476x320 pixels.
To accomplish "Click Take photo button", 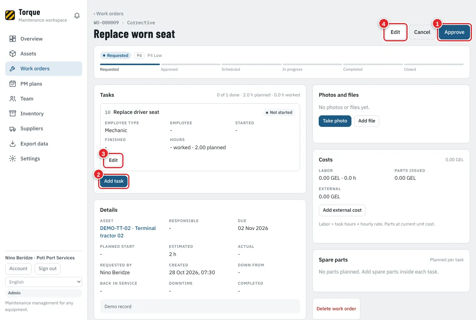I will pos(335,121).
